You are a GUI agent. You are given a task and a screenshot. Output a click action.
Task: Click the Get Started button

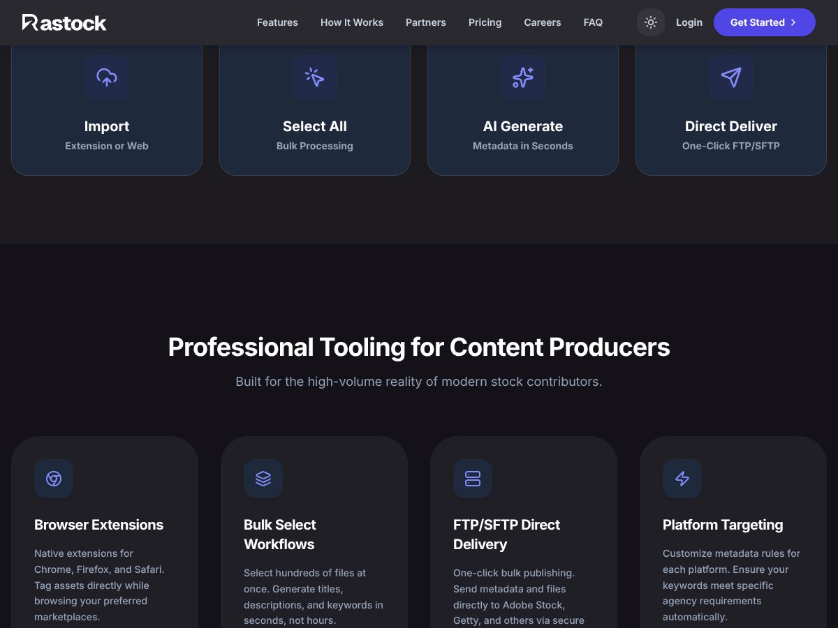pyautogui.click(x=765, y=22)
